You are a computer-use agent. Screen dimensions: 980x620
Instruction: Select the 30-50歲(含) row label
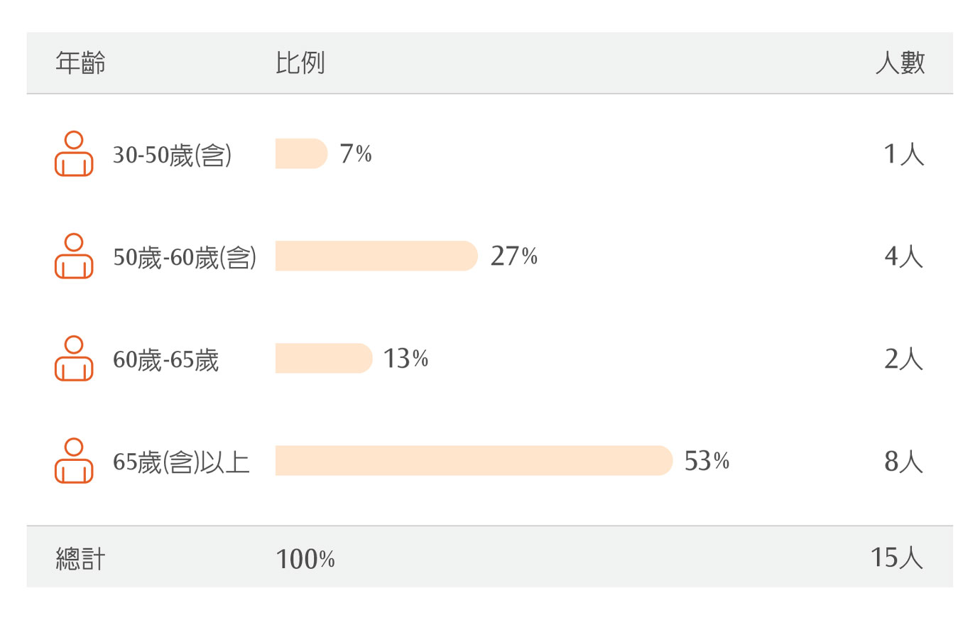point(173,155)
